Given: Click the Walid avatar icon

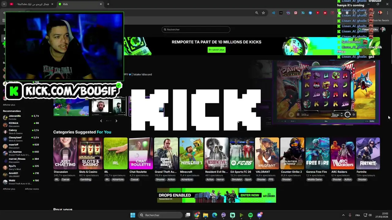Looking at the screenshot, I should pyautogui.click(x=5, y=182).
